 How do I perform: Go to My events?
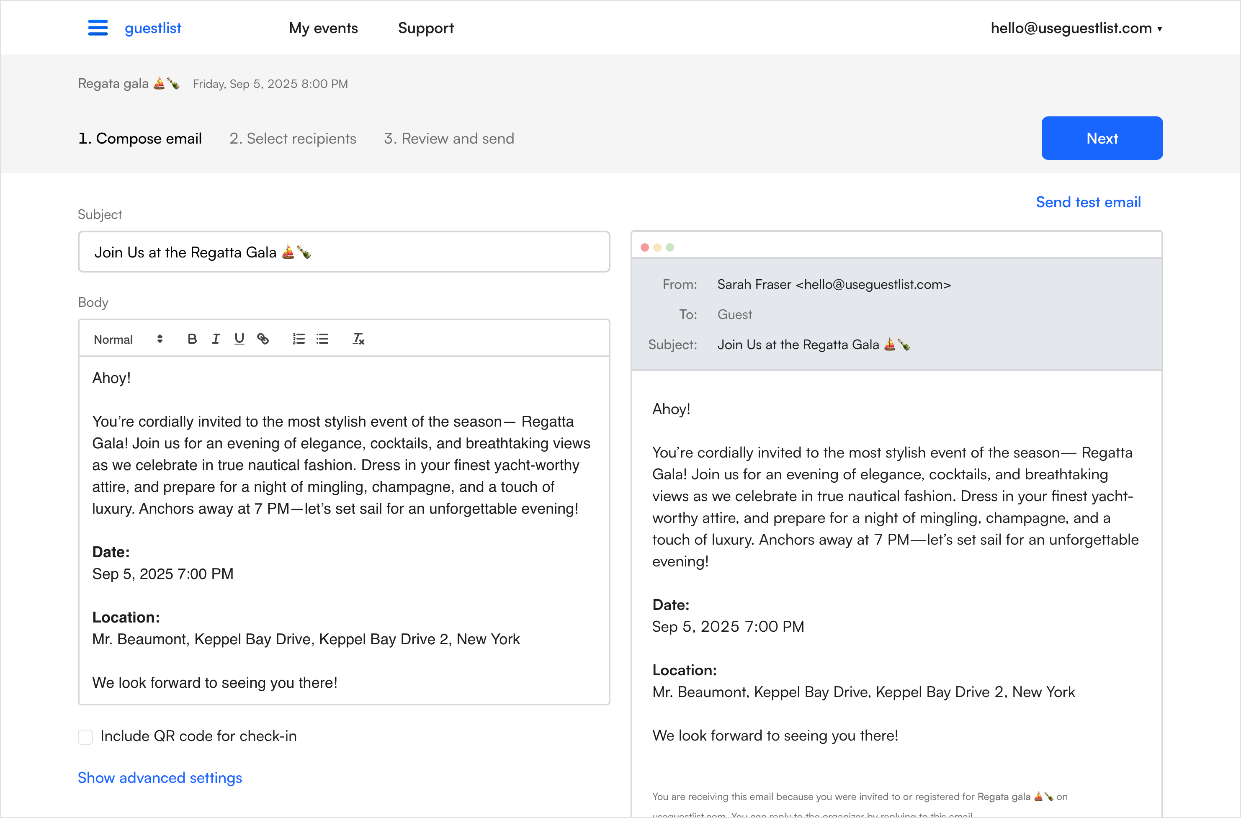coord(323,28)
